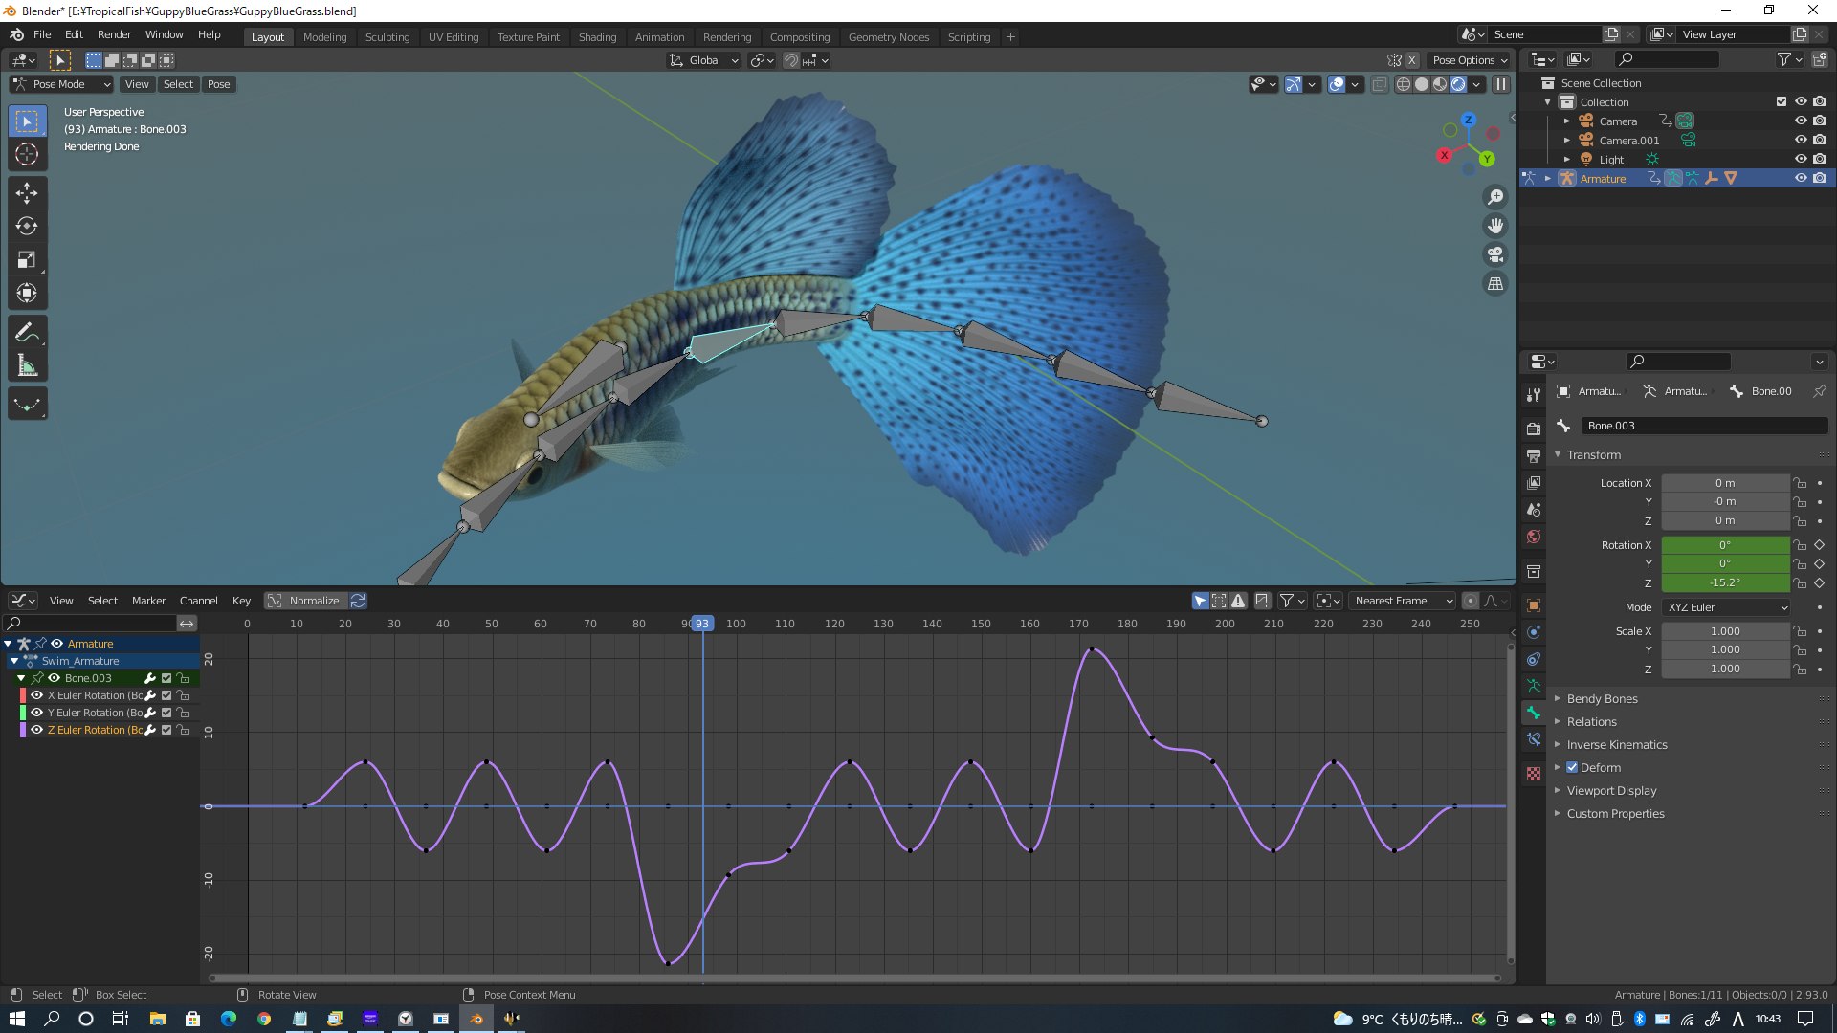
Task: Toggle Normalize in graph editor
Action: (x=305, y=601)
